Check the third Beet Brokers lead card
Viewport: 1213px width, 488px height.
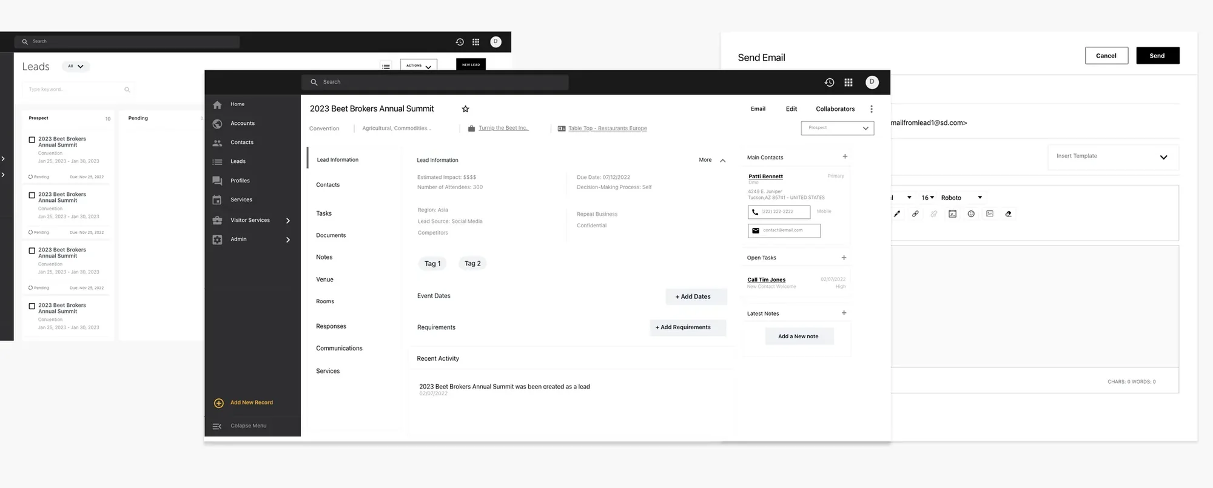32,250
